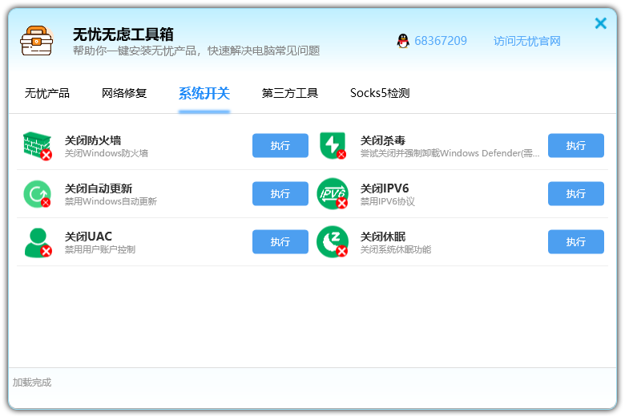
Task: Click the 禁用IPV6协议 description
Action: [388, 201]
